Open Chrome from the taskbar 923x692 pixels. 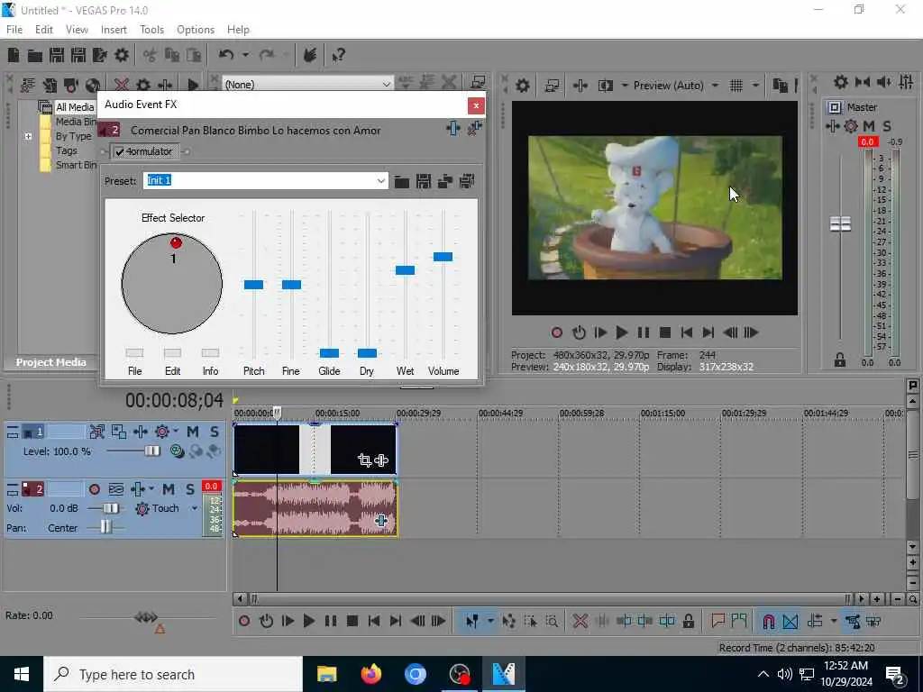pyautogui.click(x=415, y=674)
